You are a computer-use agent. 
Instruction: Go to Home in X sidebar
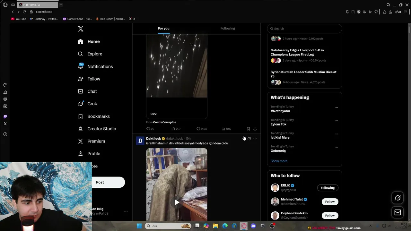(x=89, y=41)
